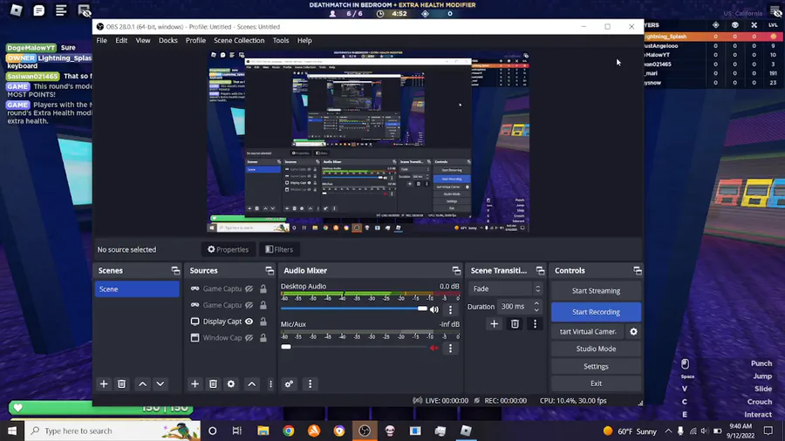Open the View menu

(143, 40)
